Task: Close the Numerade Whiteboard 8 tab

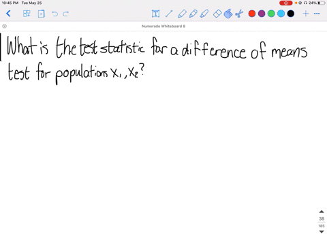Action: [x=4, y=26]
